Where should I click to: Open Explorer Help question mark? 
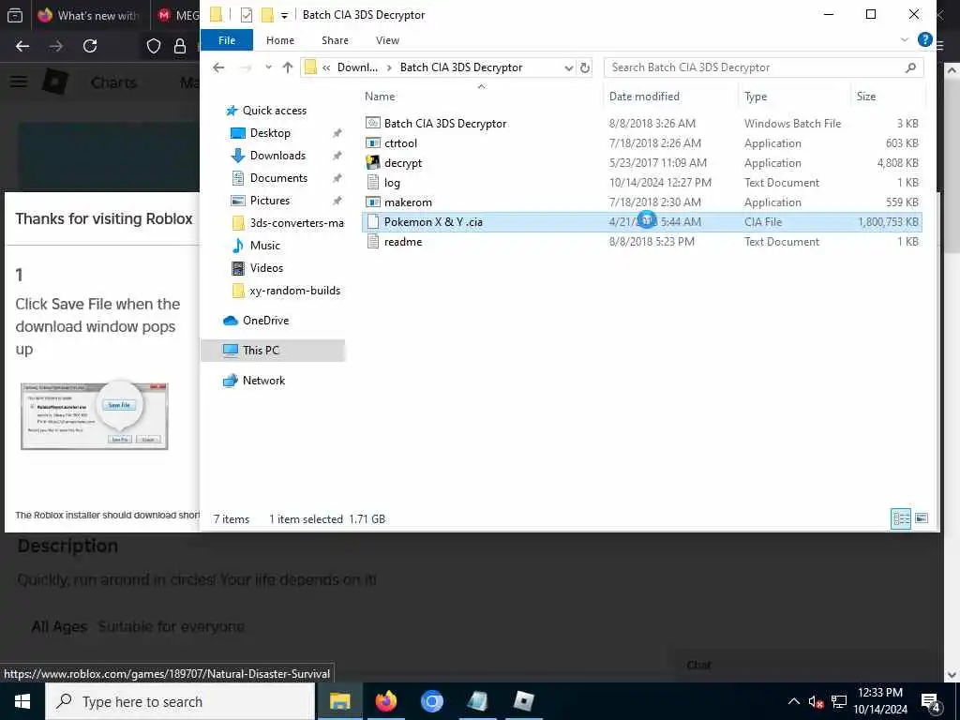[x=924, y=39]
